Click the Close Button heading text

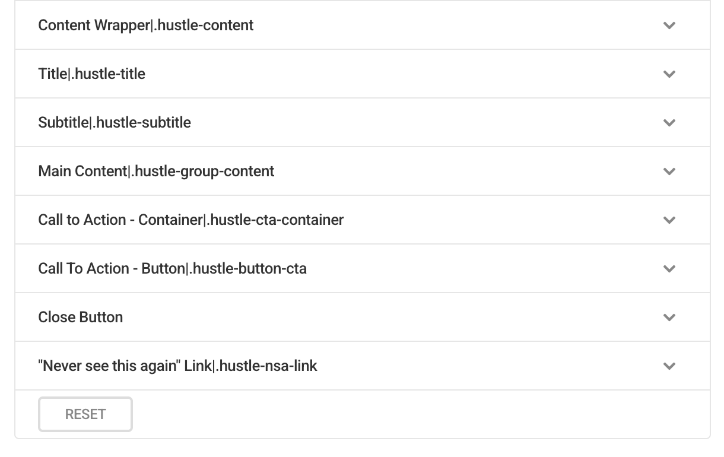pyautogui.click(x=81, y=318)
